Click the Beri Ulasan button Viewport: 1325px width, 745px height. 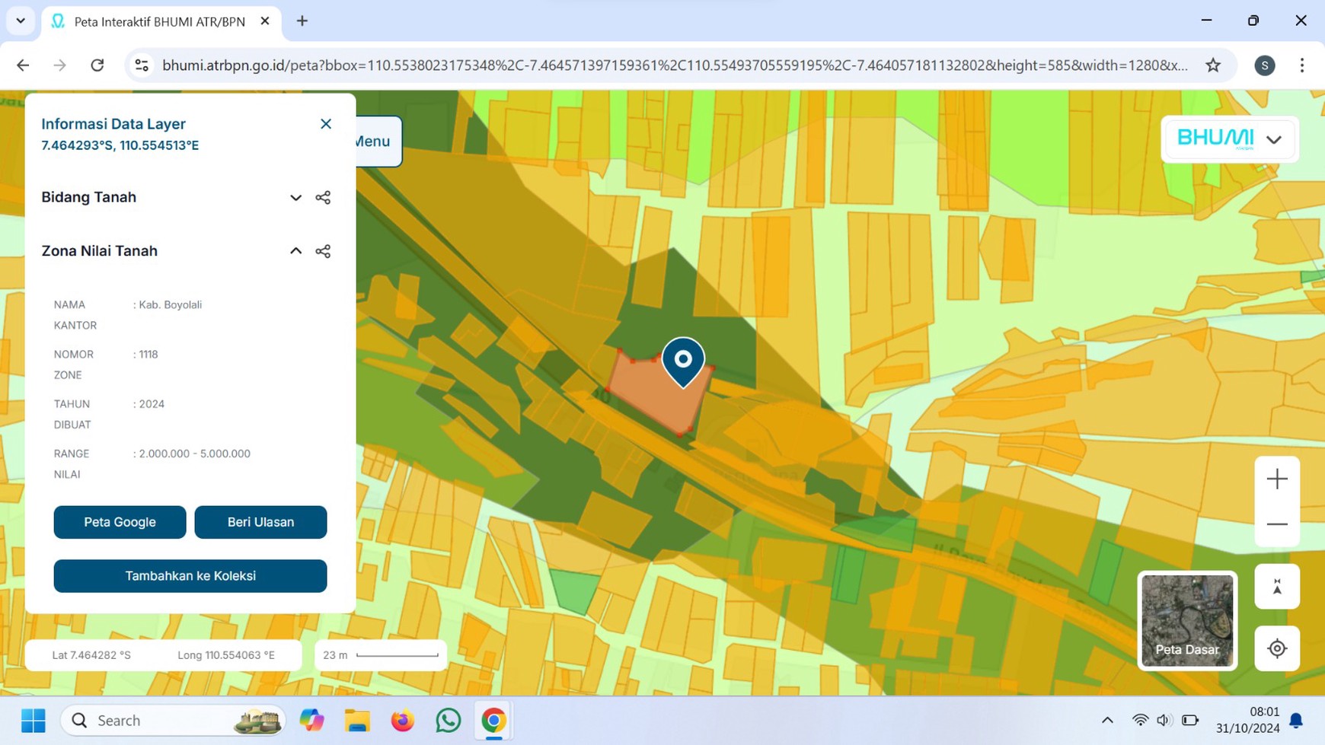click(x=260, y=522)
